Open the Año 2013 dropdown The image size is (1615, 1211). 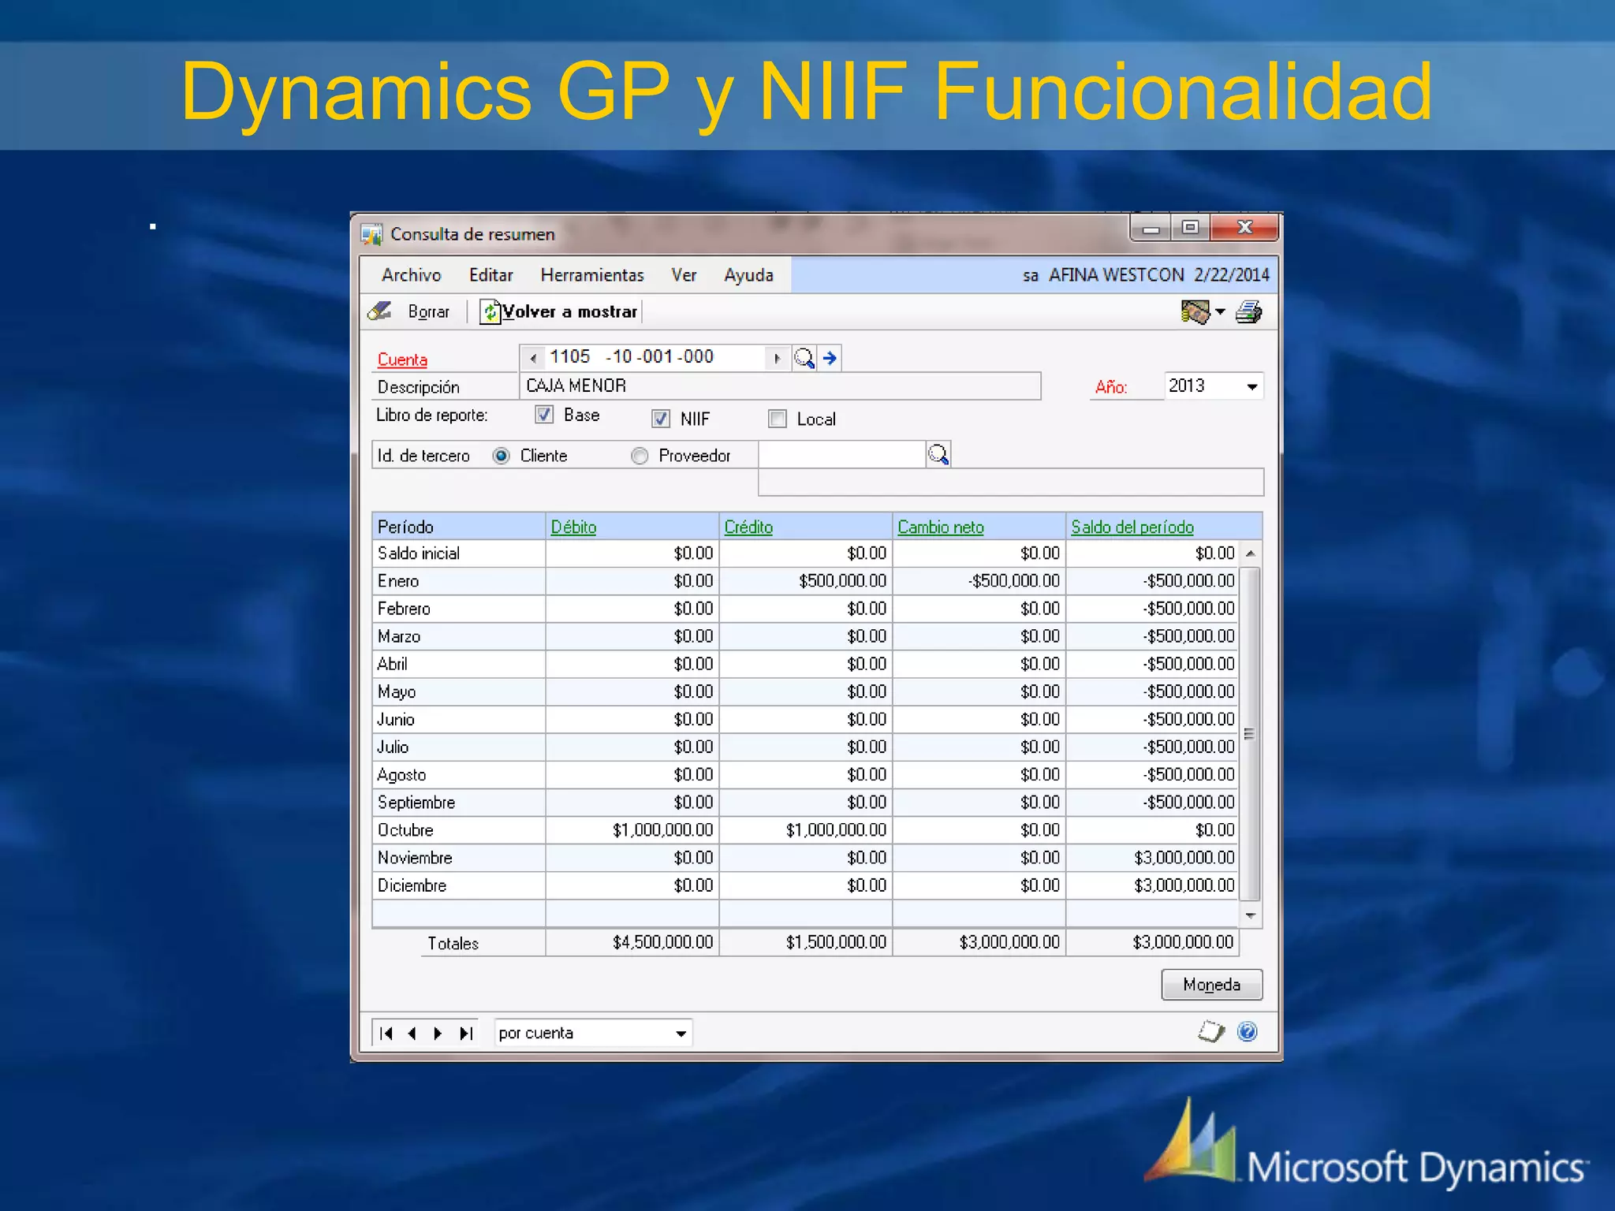(x=1251, y=386)
